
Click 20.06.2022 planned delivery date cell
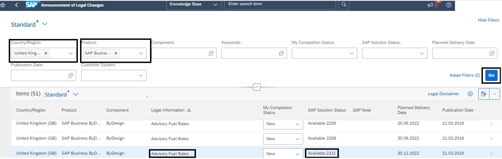click(408, 124)
